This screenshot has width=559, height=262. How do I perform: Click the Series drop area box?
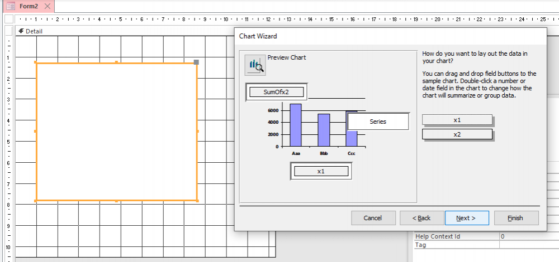pos(378,121)
